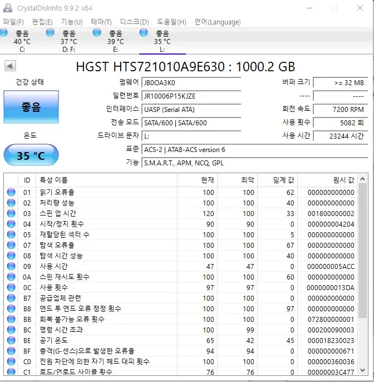Select the C: disk status icon
The image size is (374, 382).
(3, 32)
